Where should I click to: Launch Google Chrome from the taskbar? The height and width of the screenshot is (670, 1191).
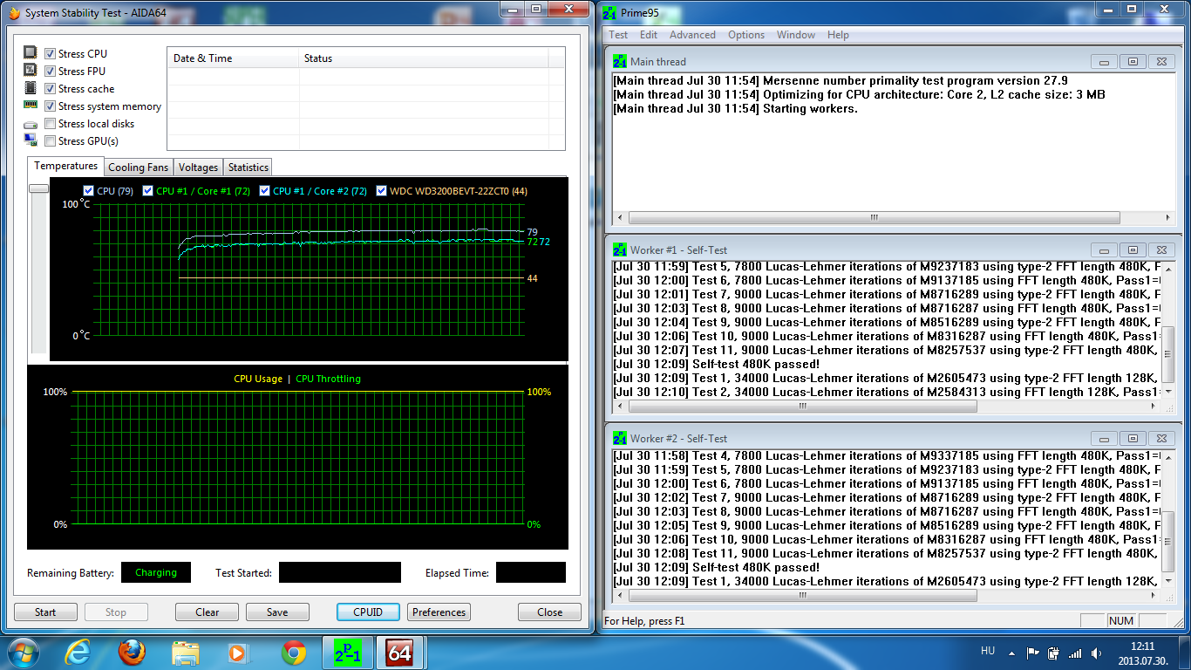click(294, 653)
